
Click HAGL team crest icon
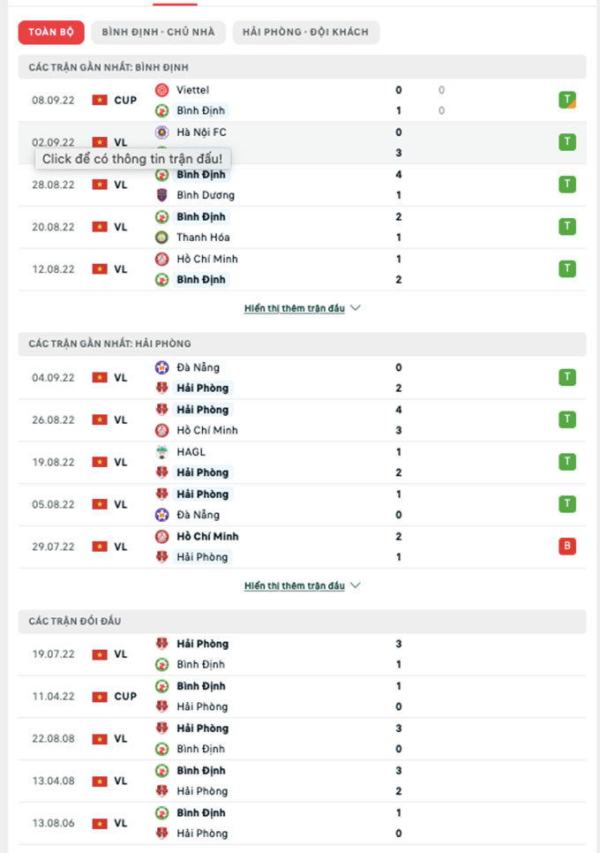point(162,452)
